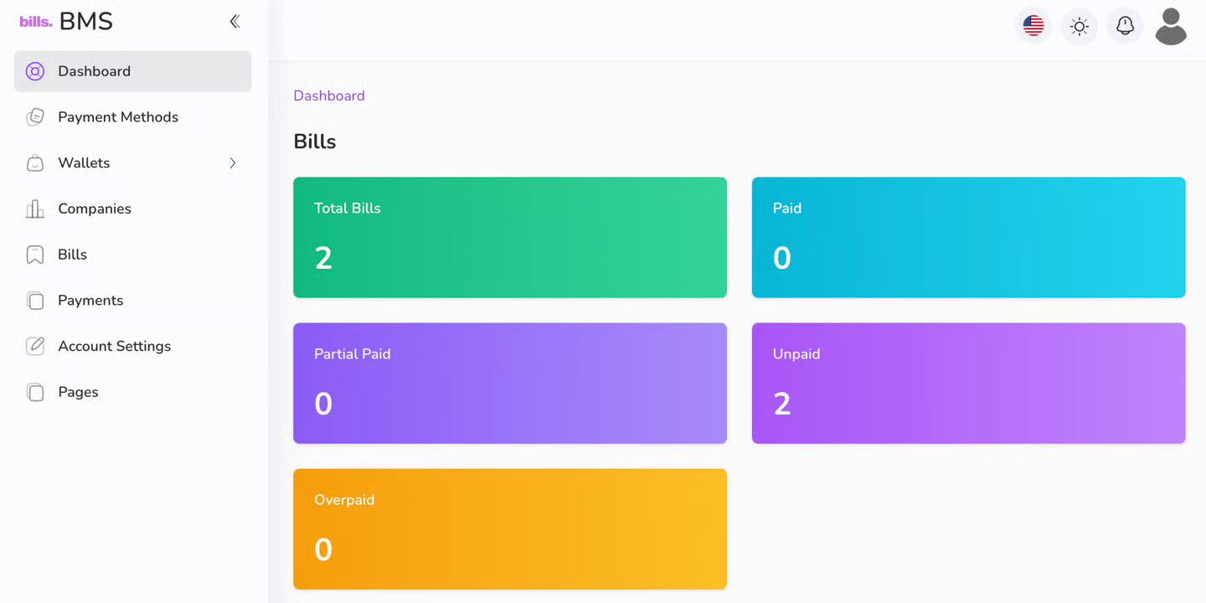The height and width of the screenshot is (603, 1206).
Task: Open the US flag language selector
Action: [x=1033, y=26]
